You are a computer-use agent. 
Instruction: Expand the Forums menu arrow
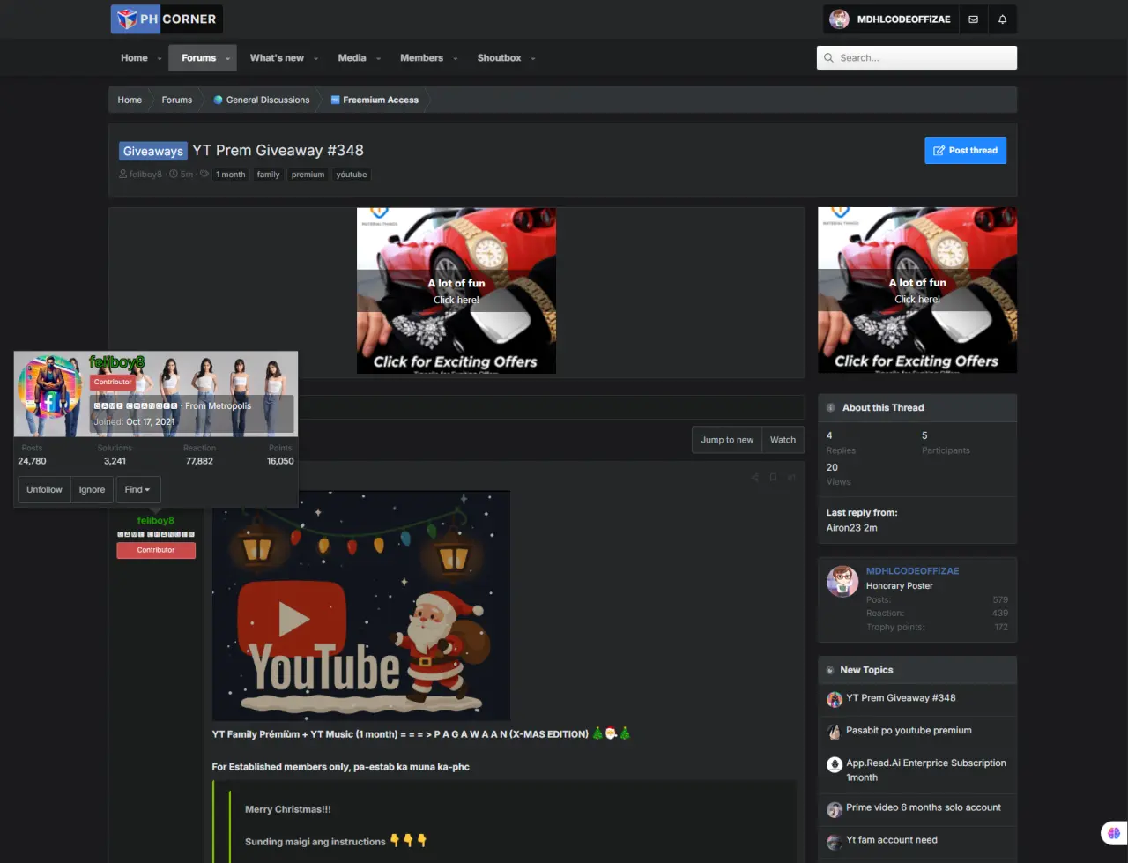point(227,59)
